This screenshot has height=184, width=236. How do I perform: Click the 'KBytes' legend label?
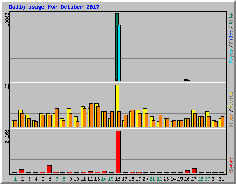(x=231, y=165)
